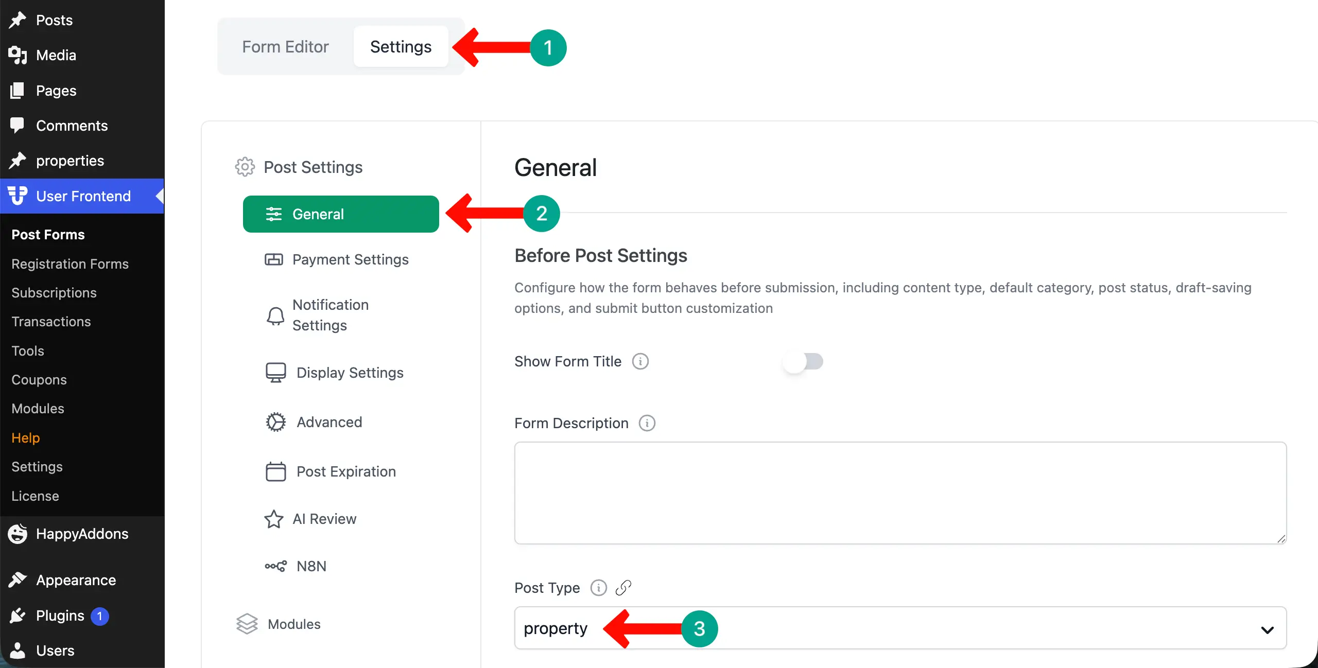Click the Payment Settings card icon
The image size is (1318, 668).
(274, 259)
